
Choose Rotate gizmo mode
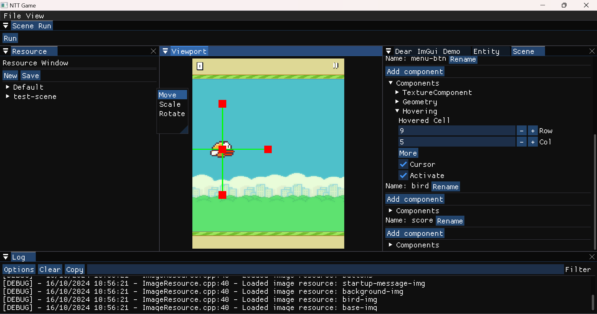[172, 114]
